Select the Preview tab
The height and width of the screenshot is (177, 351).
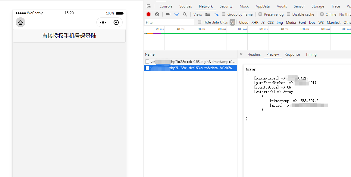tap(273, 54)
